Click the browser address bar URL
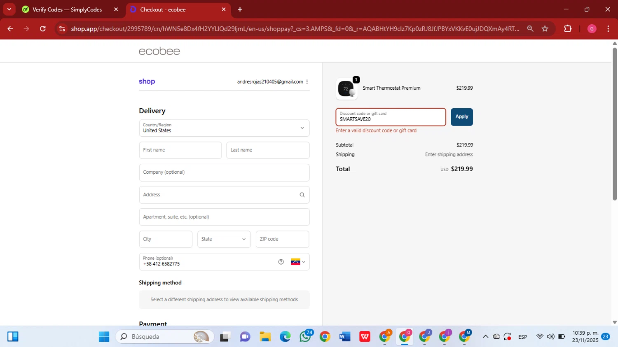Image resolution: width=618 pixels, height=347 pixels. (295, 29)
